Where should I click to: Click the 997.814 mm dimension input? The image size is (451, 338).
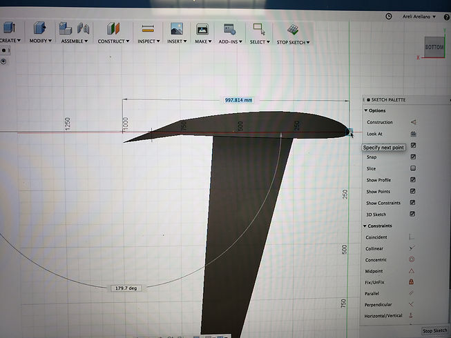point(238,100)
